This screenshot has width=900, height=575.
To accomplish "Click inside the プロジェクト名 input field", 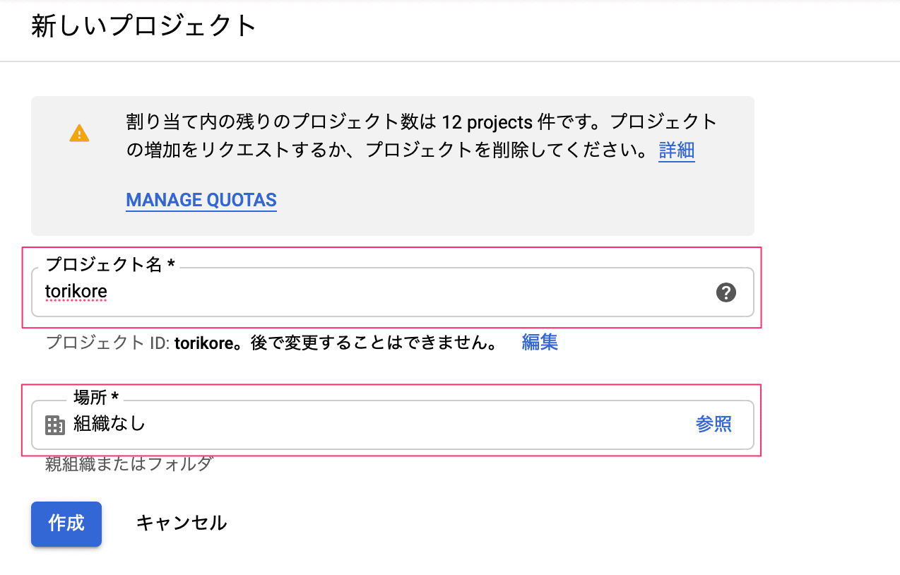I will coord(353,292).
